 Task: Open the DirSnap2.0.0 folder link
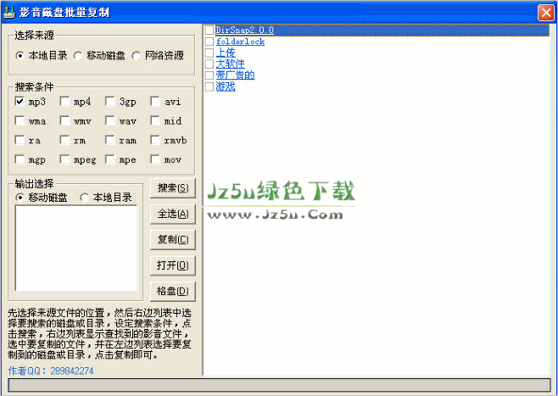(x=245, y=31)
